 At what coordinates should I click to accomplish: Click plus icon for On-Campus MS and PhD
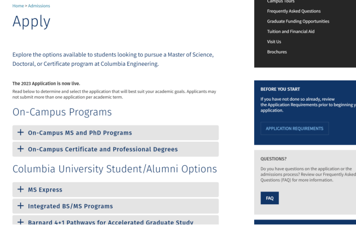pyautogui.click(x=21, y=132)
